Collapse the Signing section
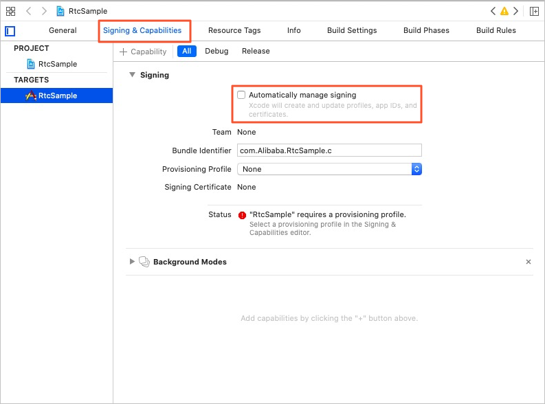This screenshot has height=404, width=545. [132, 75]
